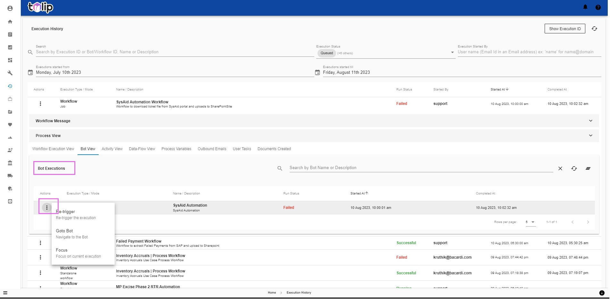Open the Process Variables tab
Screen dimensions: 610x300
pyautogui.click(x=176, y=149)
